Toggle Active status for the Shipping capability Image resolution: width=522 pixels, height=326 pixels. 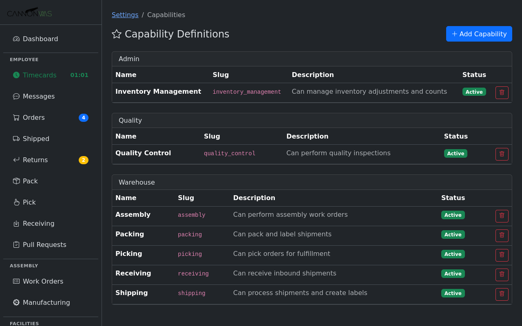[x=453, y=293]
